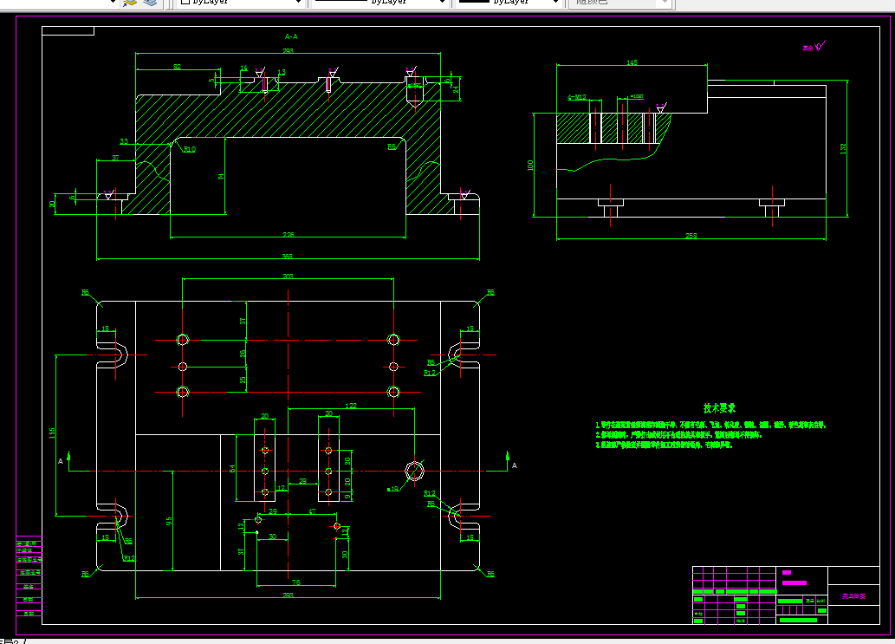Image resolution: width=895 pixels, height=644 pixels.
Task: Select the A-A section view label
Action: [291, 36]
